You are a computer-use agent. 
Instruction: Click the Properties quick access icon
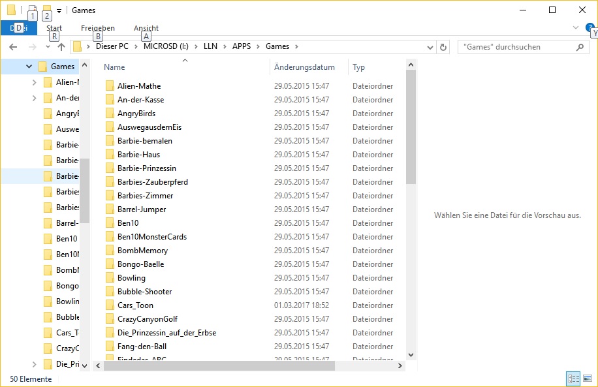point(33,10)
